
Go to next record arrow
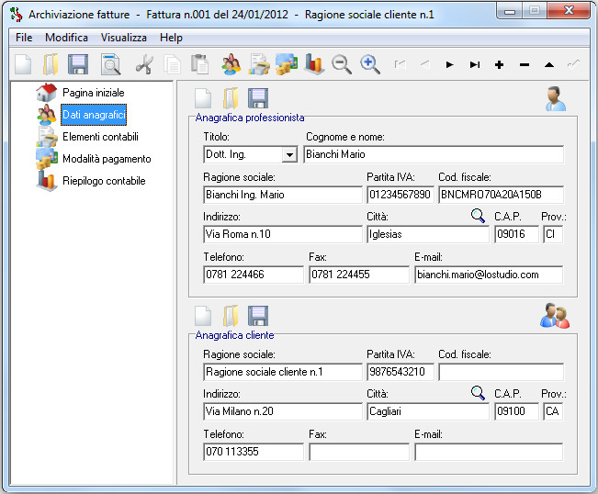(449, 65)
